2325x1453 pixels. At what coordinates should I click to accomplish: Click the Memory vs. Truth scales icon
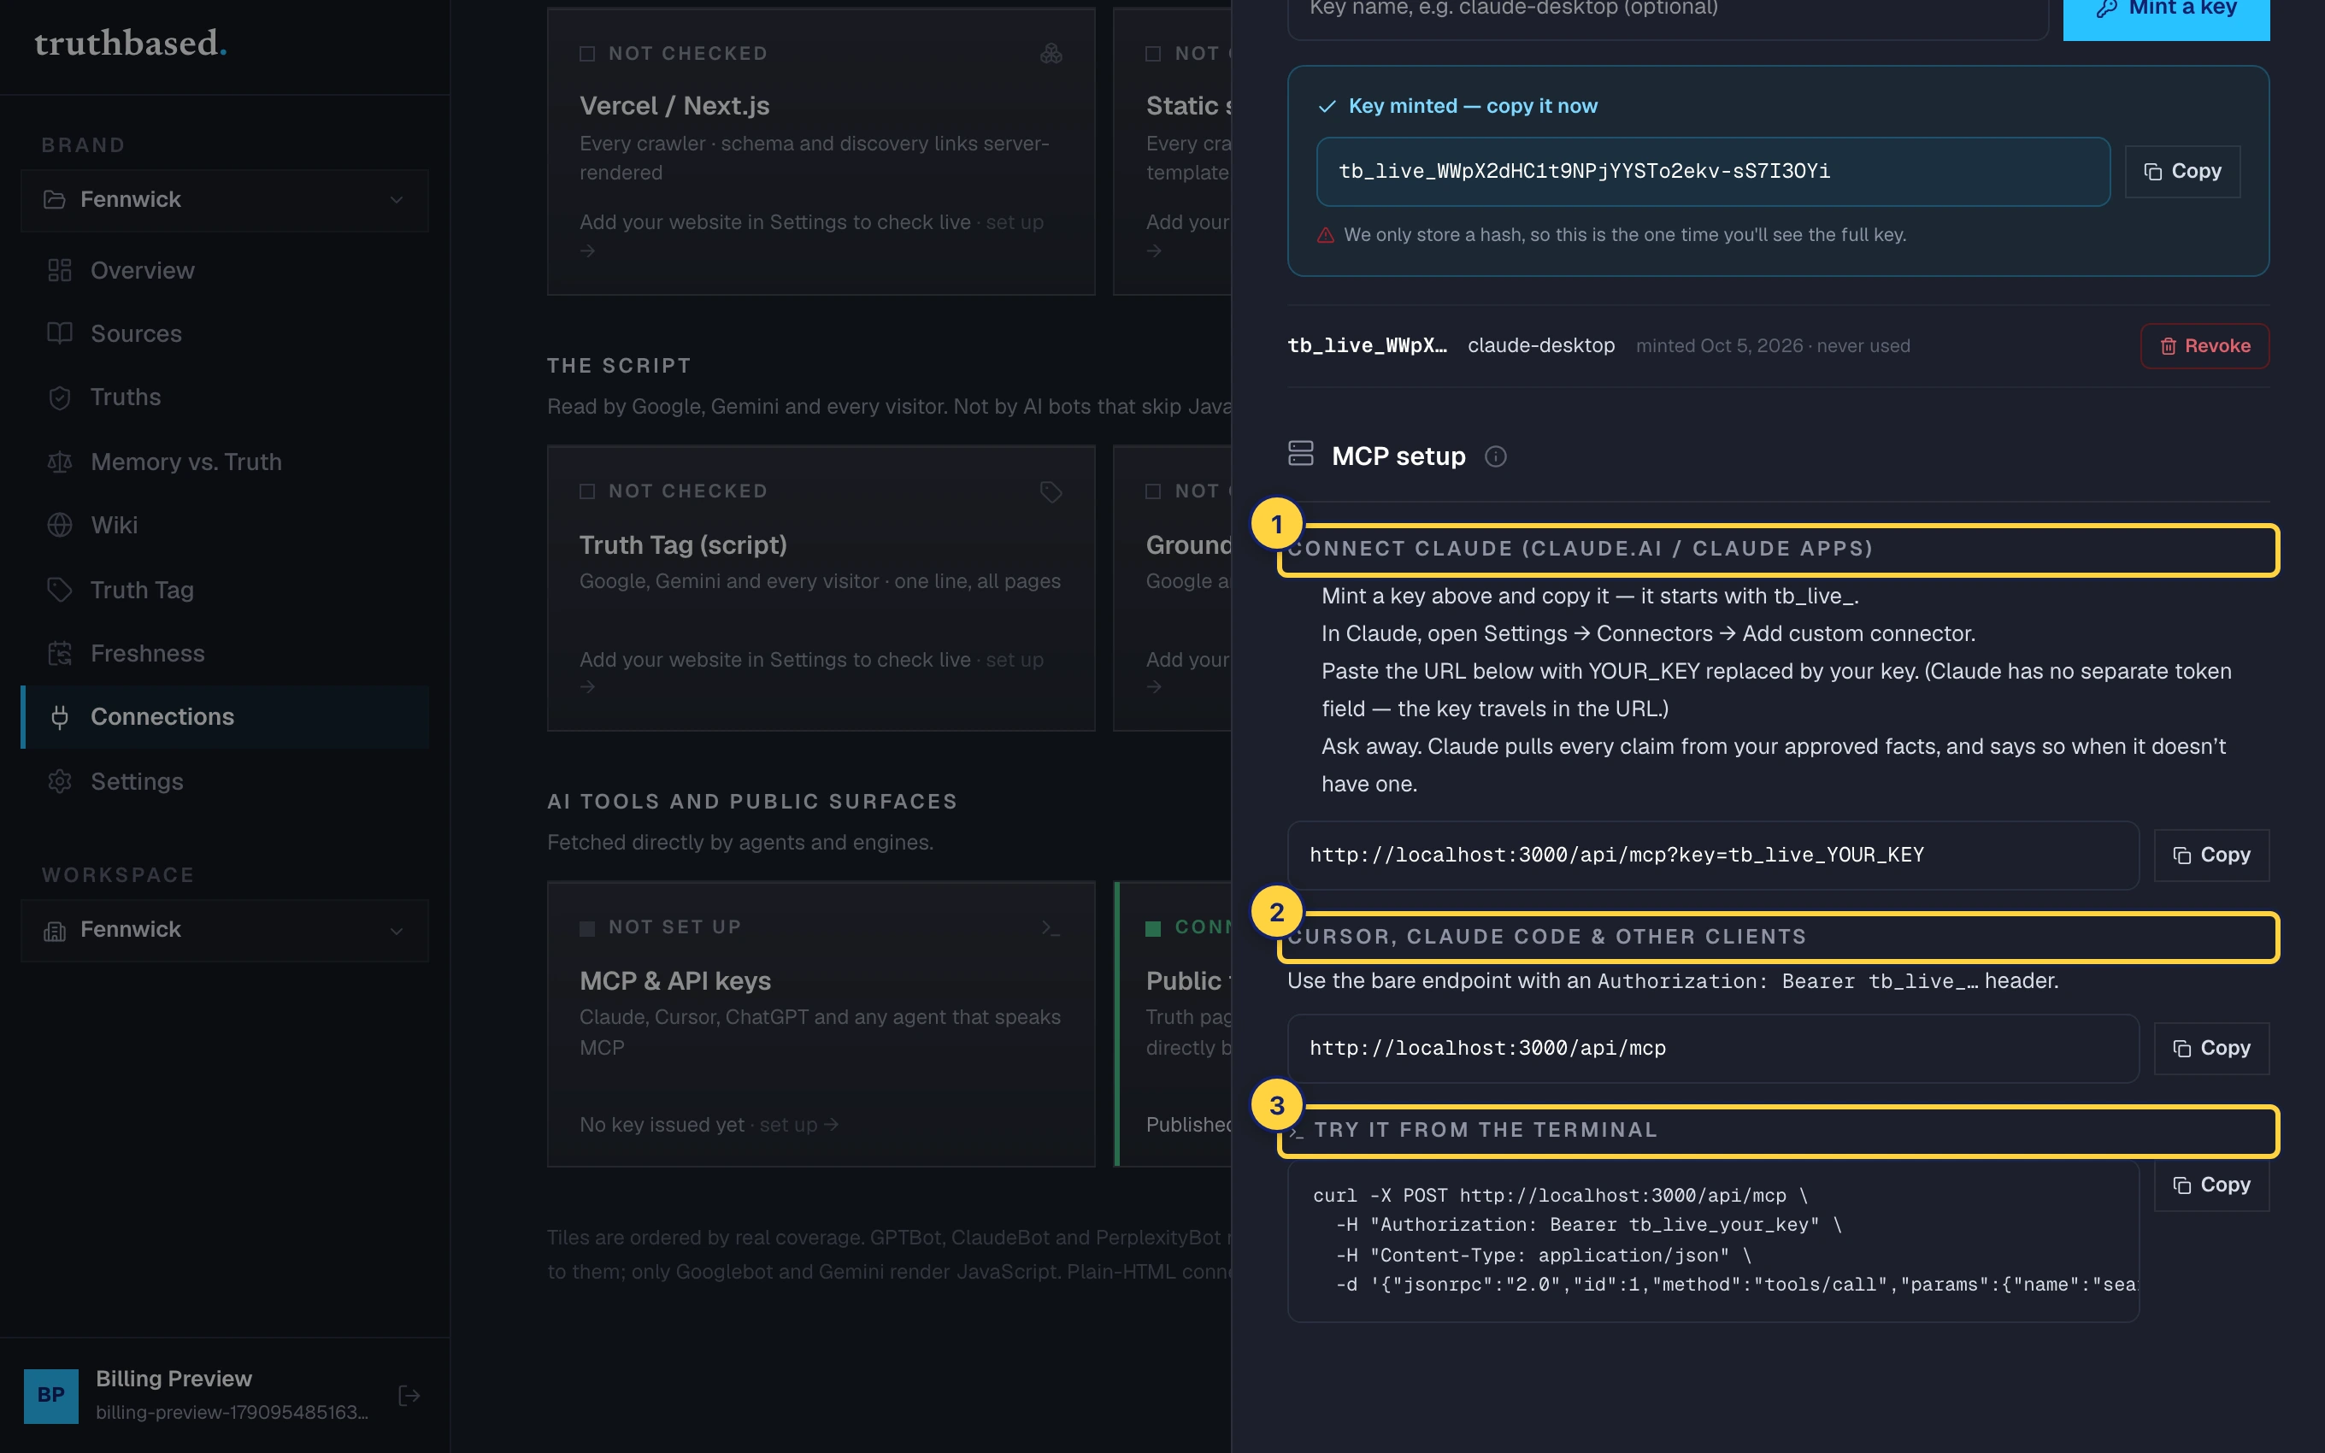[x=60, y=462]
